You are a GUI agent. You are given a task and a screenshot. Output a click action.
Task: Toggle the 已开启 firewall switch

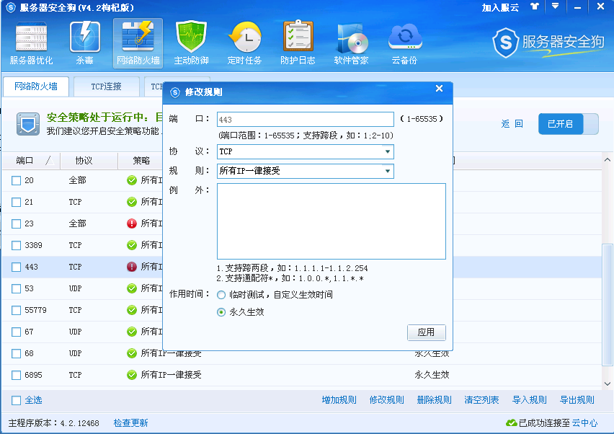(x=568, y=124)
